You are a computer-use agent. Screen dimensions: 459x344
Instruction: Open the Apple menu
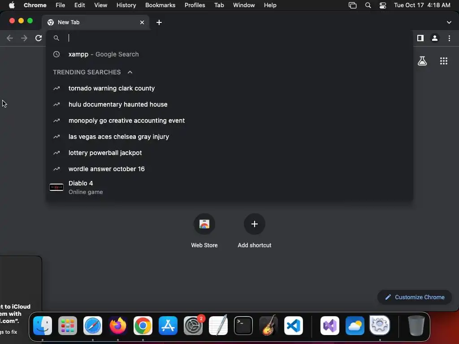(12, 5)
